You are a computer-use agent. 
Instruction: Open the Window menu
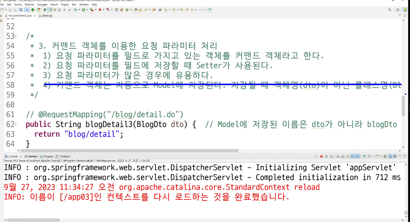(x=84, y=5)
